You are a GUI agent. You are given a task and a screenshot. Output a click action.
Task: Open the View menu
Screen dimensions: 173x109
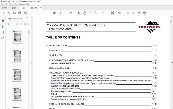(11, 4)
